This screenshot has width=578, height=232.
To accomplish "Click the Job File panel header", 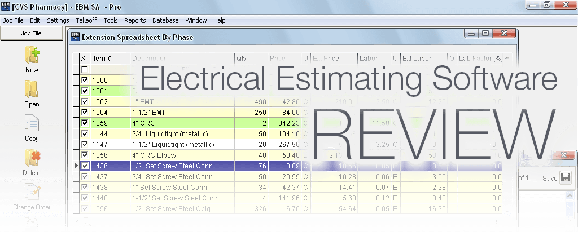I will [32, 34].
